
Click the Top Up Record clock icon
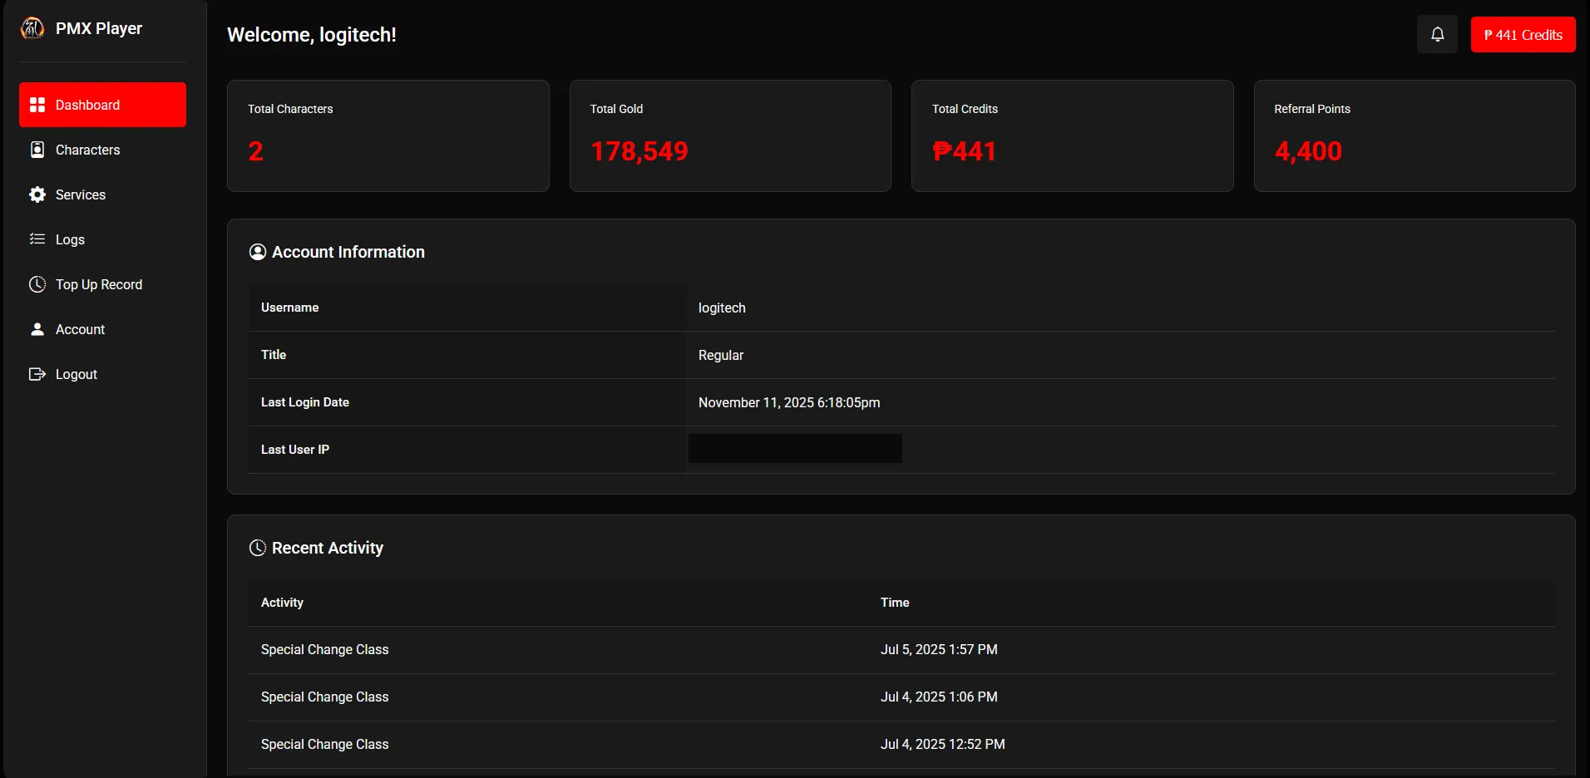click(37, 284)
